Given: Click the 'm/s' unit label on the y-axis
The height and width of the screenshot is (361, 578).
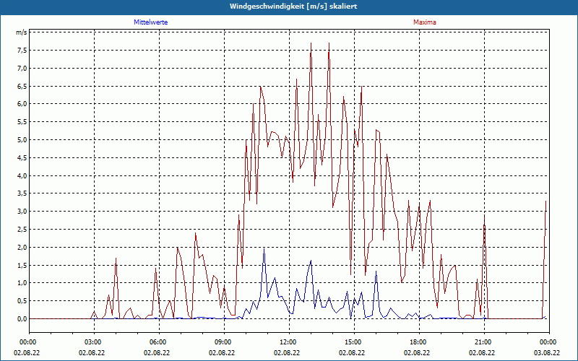Looking at the screenshot, I should pyautogui.click(x=22, y=32).
